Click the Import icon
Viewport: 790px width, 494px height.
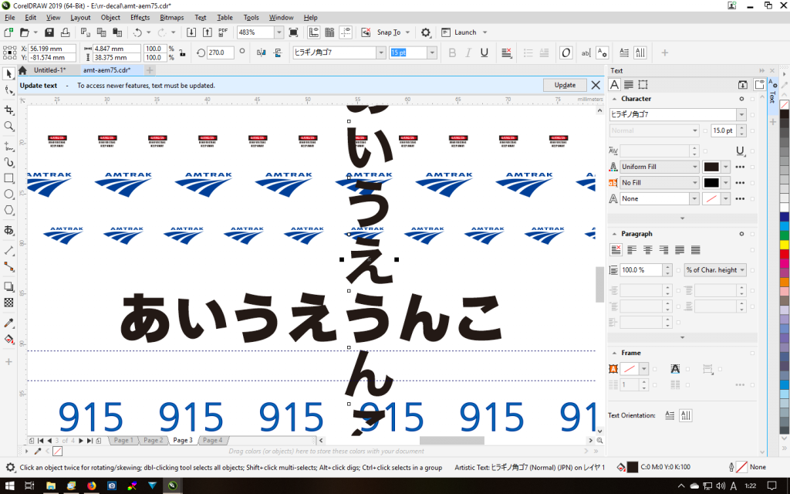coord(191,32)
